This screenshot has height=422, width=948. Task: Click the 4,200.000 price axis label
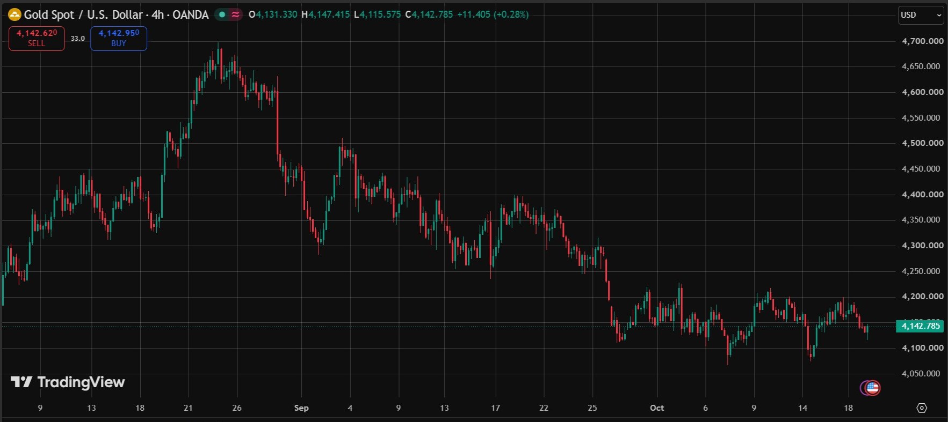pyautogui.click(x=922, y=297)
